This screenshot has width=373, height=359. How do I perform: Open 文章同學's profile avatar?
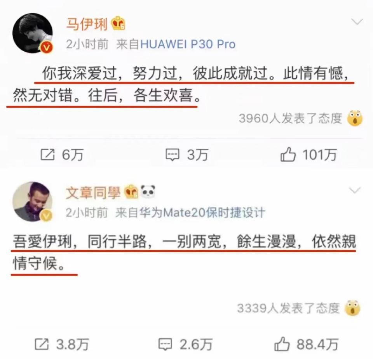click(33, 201)
